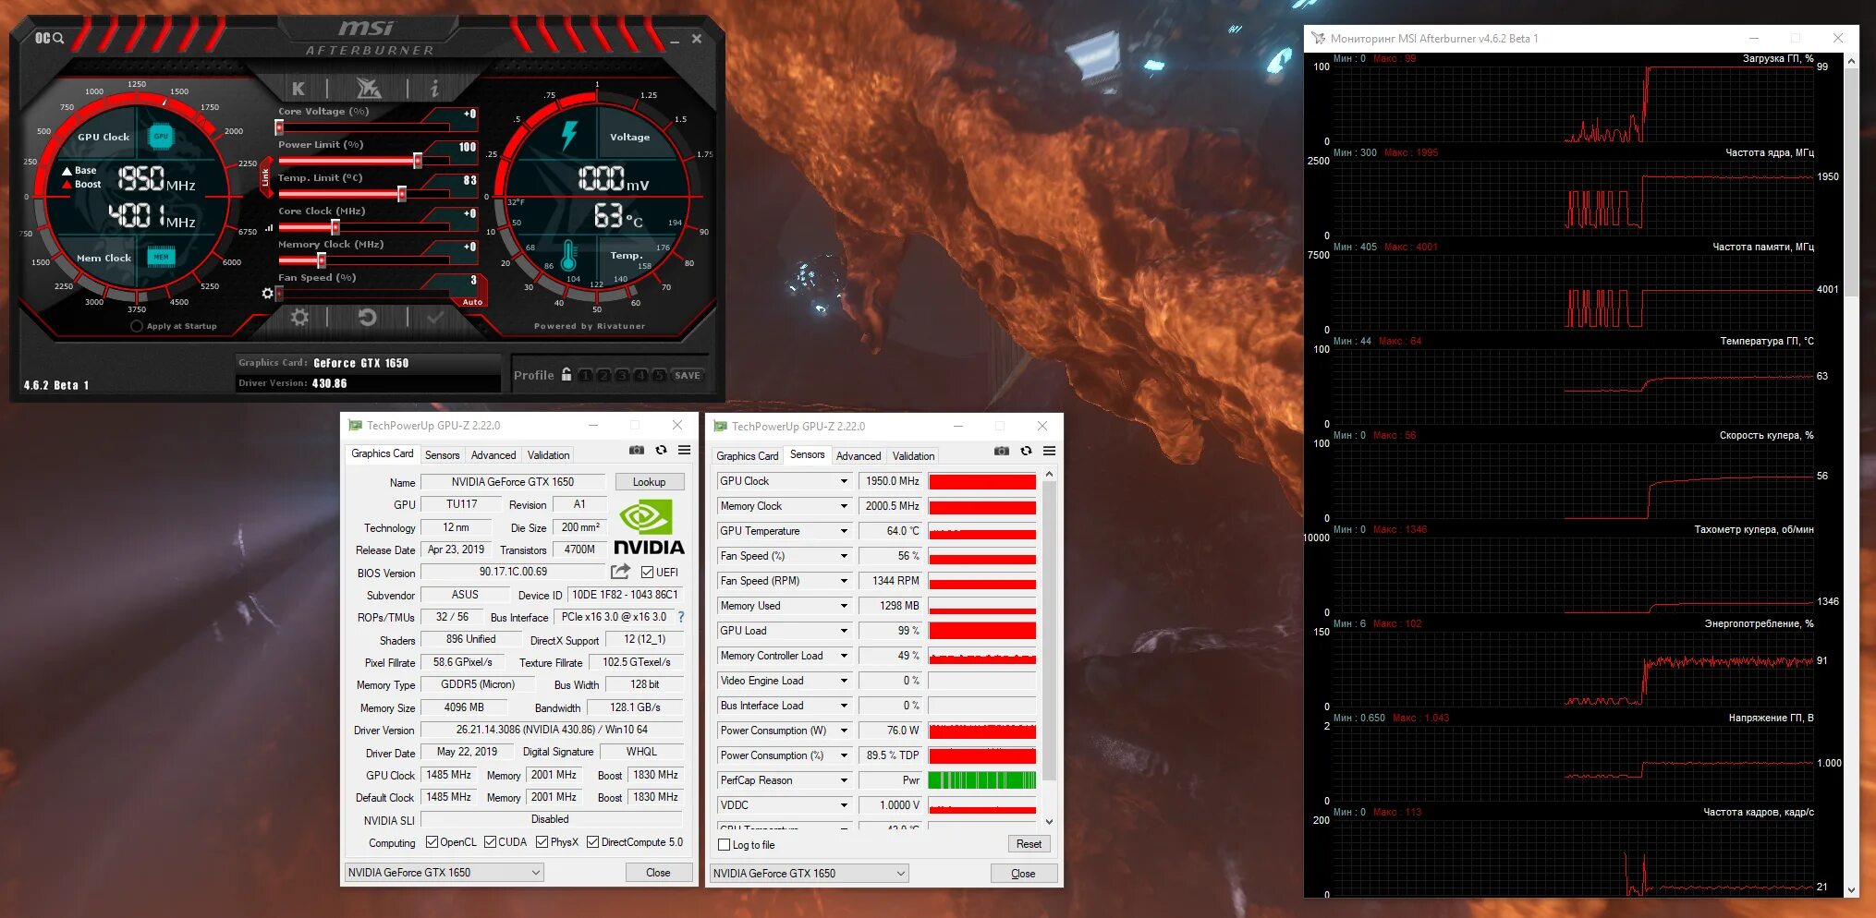Toggle the PhysX checkbox
The width and height of the screenshot is (1876, 918).
coord(542,842)
